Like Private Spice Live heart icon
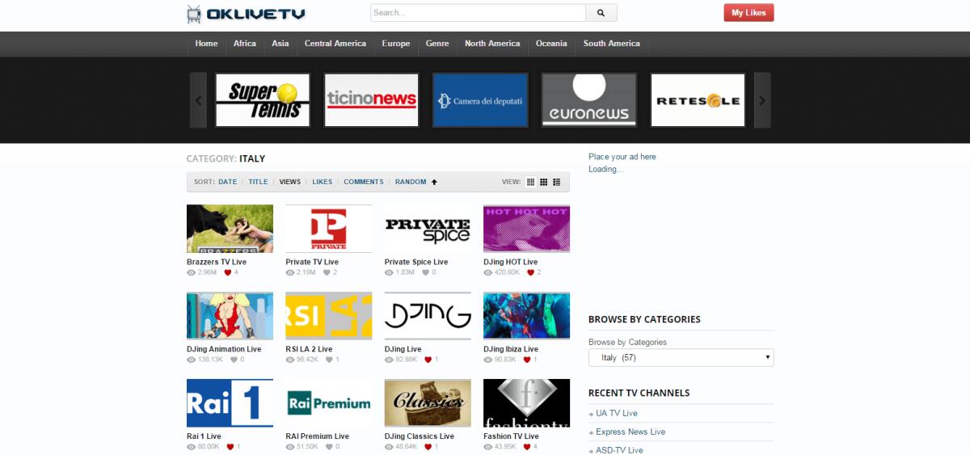This screenshot has width=970, height=455. pyautogui.click(x=426, y=272)
